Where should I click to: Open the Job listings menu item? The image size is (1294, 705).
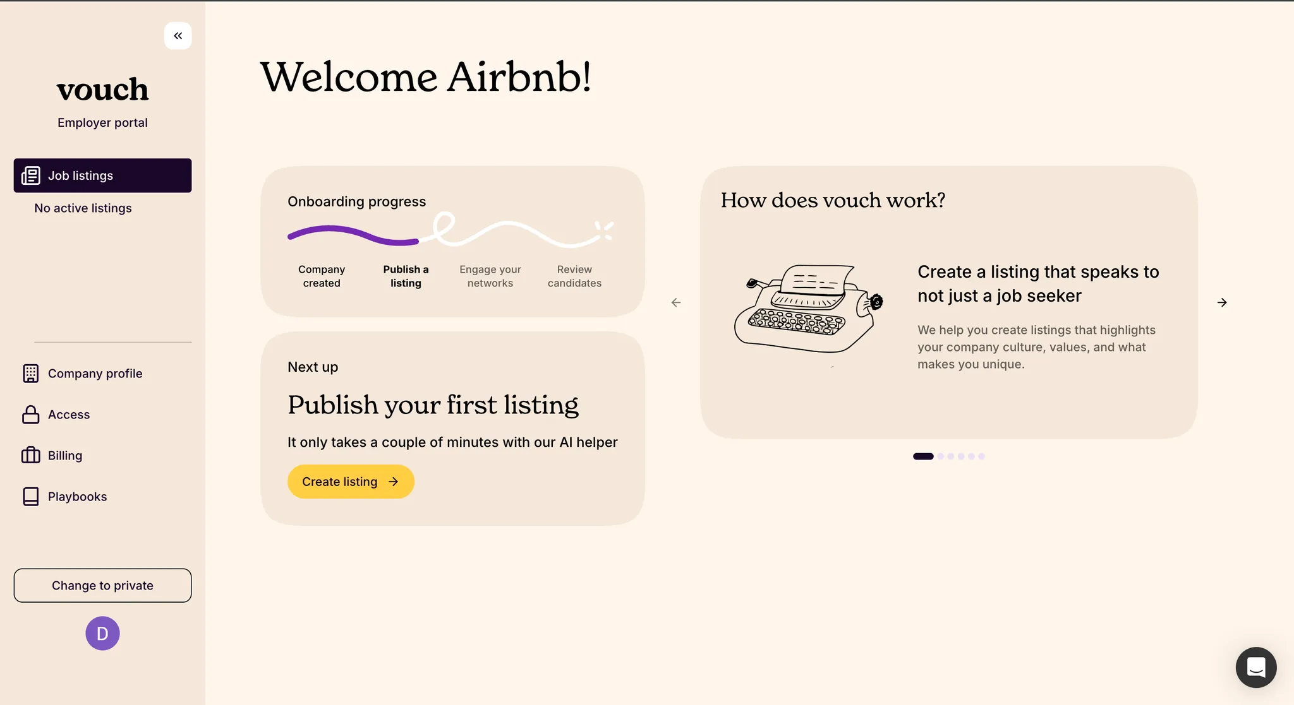coord(102,175)
